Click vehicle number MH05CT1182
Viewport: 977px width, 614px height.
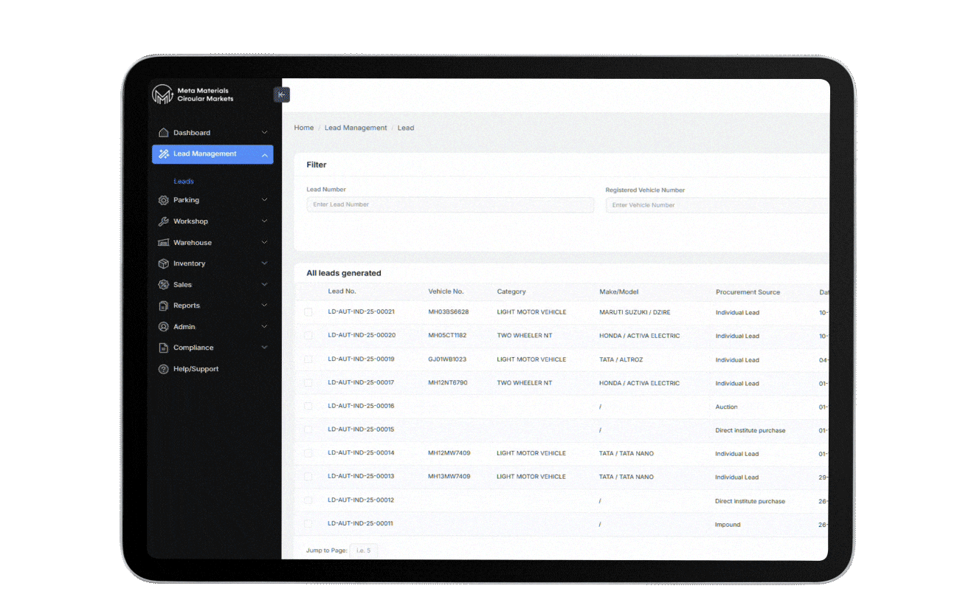(x=447, y=336)
